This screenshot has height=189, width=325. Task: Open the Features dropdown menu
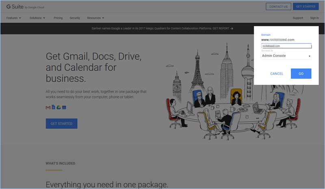tap(14, 18)
